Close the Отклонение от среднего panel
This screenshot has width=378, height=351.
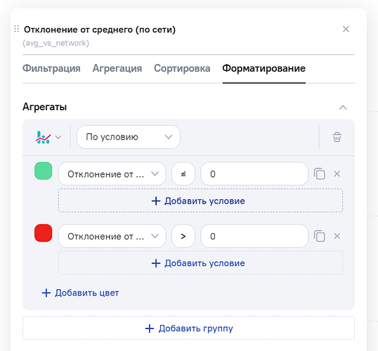point(346,29)
